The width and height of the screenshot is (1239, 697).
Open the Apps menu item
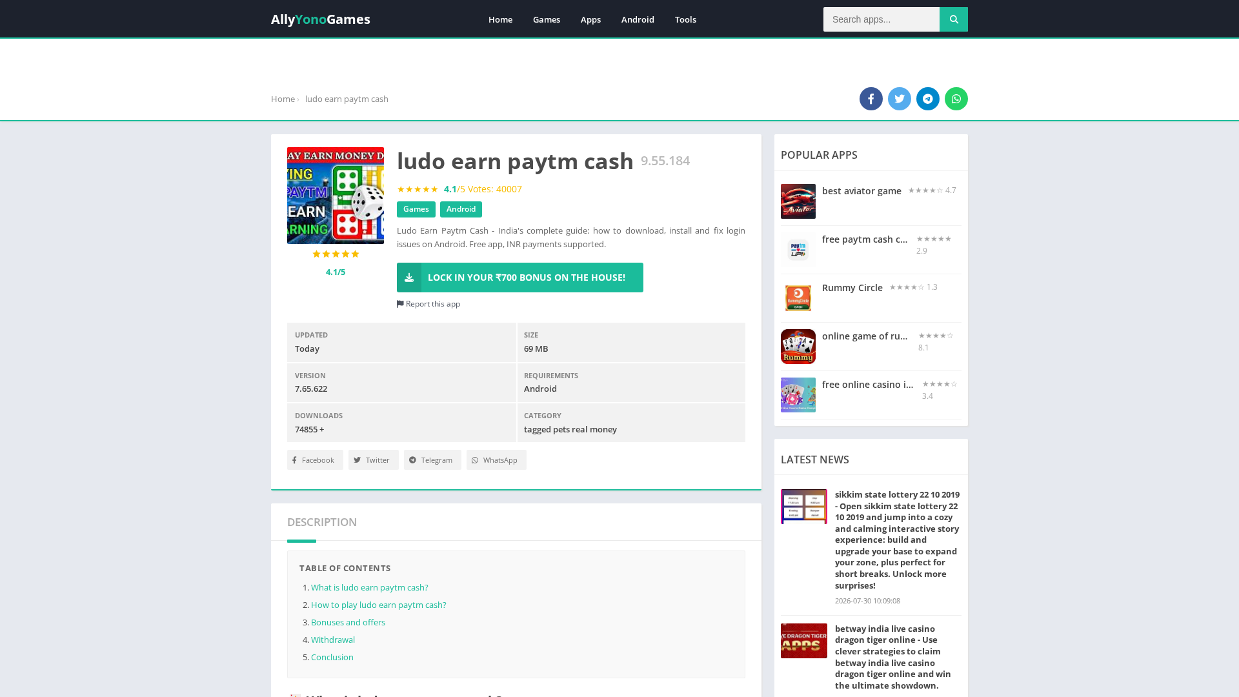[x=590, y=19]
